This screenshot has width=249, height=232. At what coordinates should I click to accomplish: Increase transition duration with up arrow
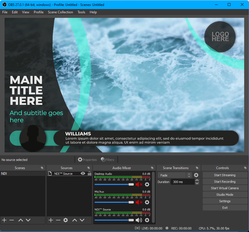[x=197, y=180]
